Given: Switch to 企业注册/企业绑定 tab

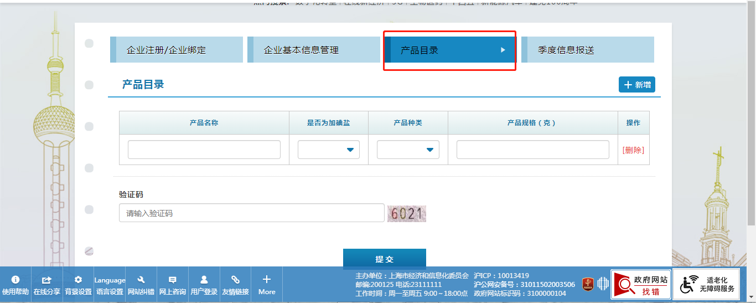Looking at the screenshot, I should point(177,50).
